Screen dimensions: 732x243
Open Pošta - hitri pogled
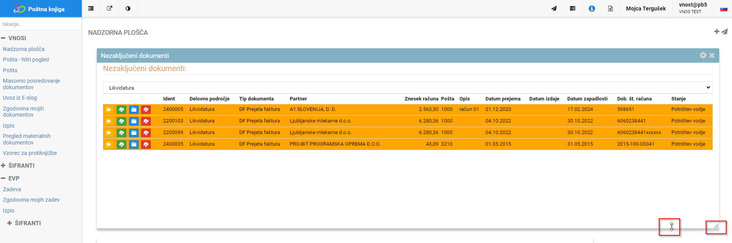click(26, 59)
